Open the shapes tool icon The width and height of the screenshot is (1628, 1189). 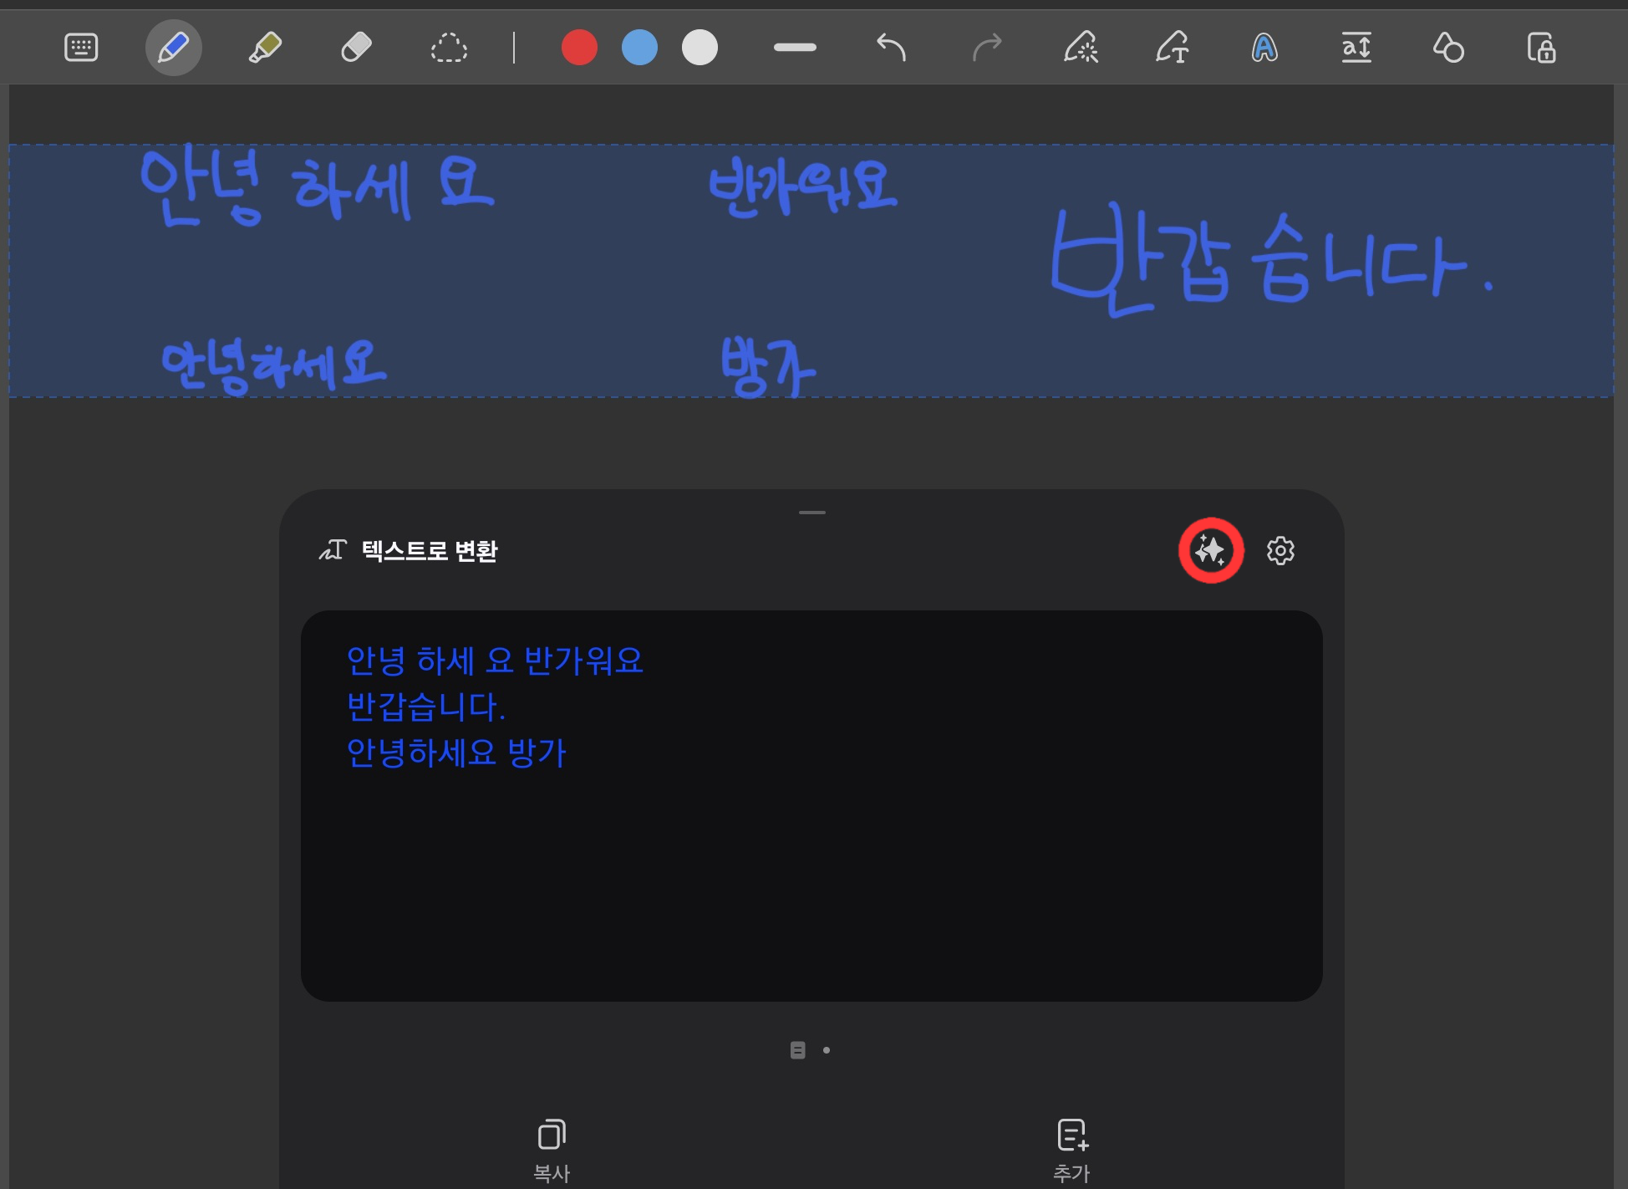pyautogui.click(x=1448, y=48)
